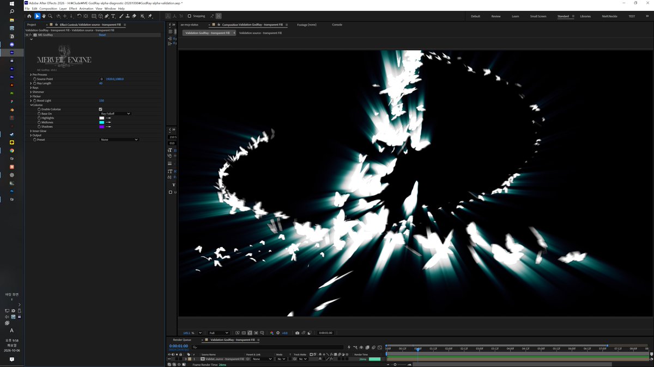The image size is (654, 367).
Task: Collapse the Colorize group
Action: click(31, 105)
